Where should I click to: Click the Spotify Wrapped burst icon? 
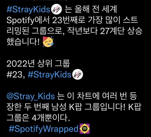coord(85,129)
